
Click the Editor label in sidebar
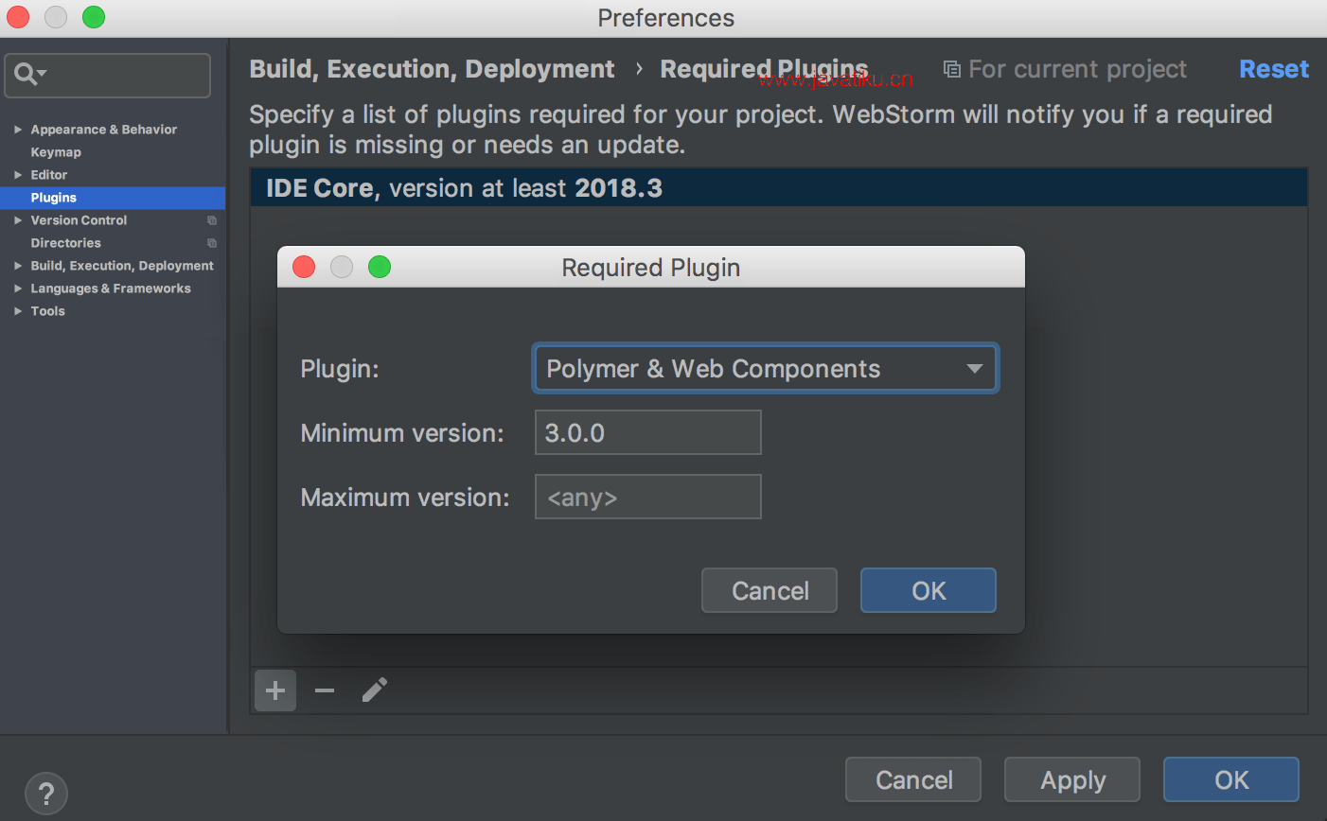click(x=49, y=175)
